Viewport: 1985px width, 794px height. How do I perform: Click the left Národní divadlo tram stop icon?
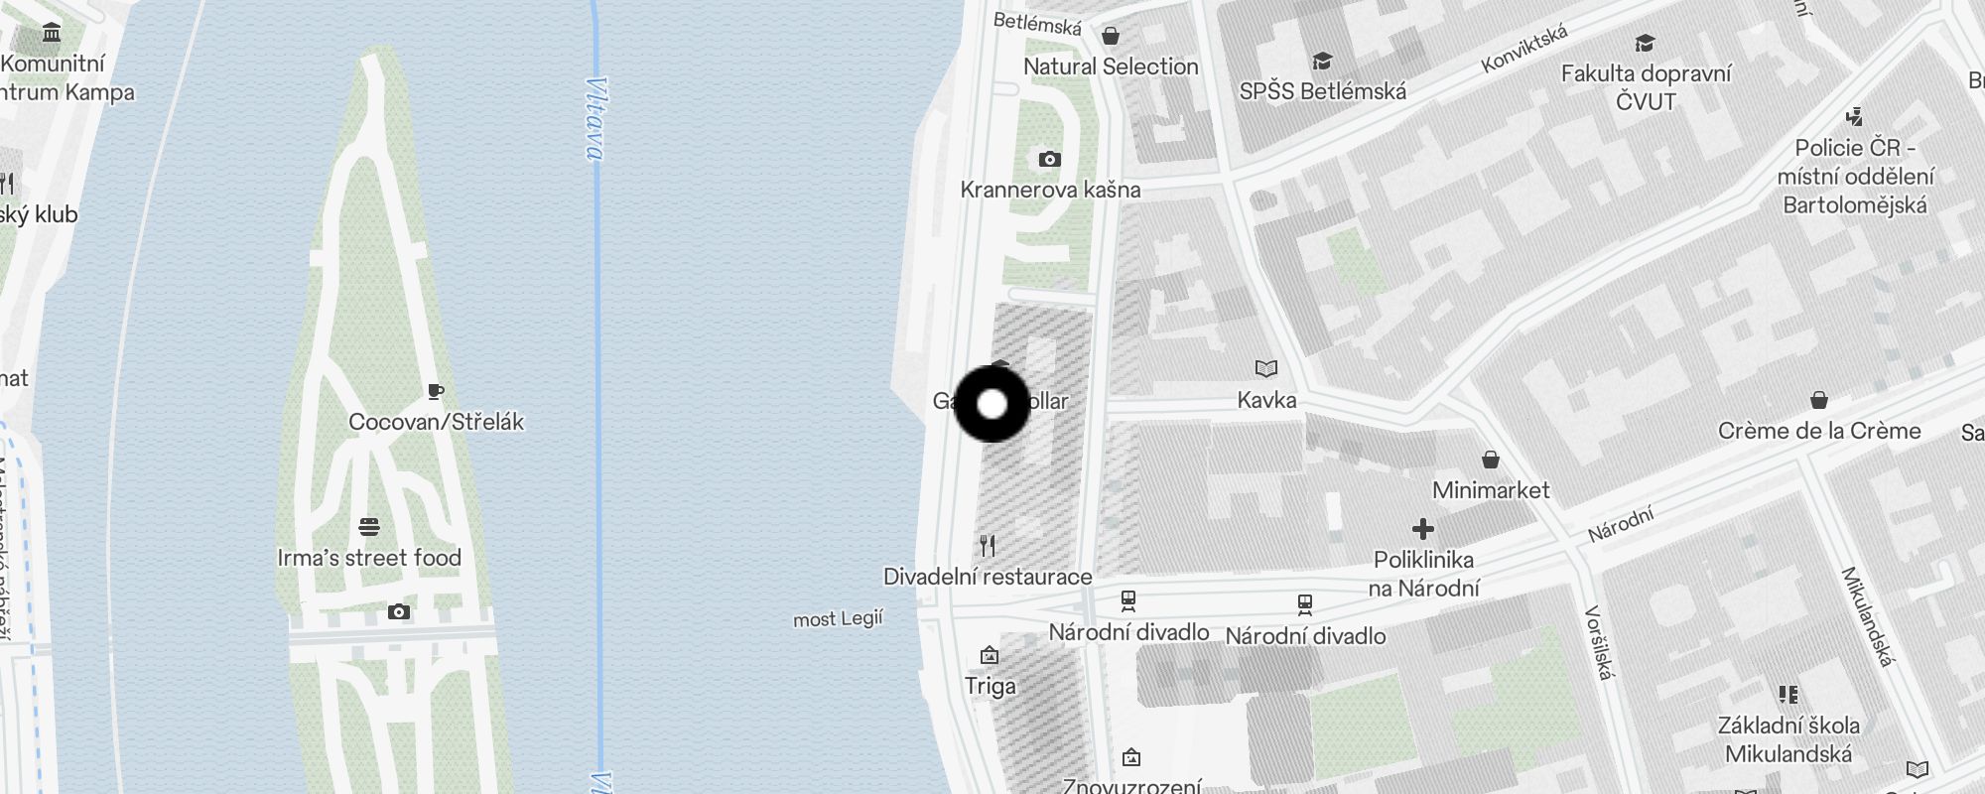[1127, 600]
